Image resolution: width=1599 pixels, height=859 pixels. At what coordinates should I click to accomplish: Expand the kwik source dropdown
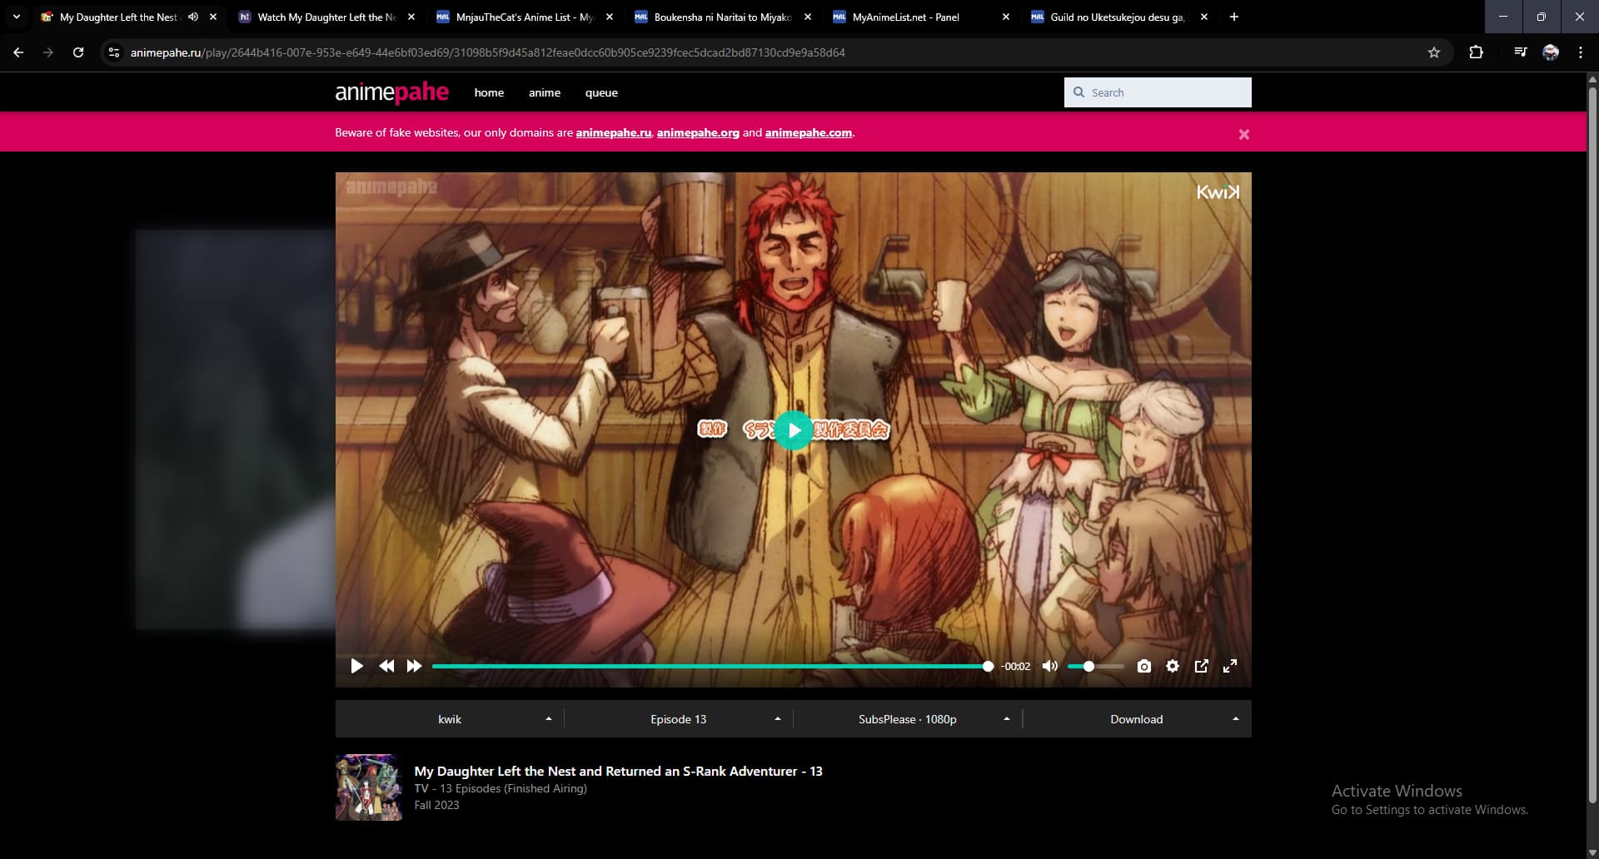[x=450, y=719]
